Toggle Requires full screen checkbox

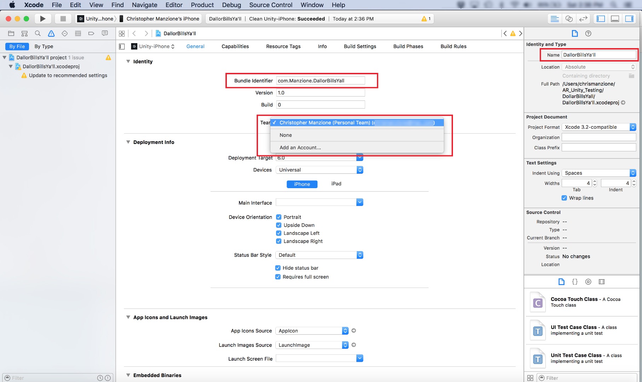[278, 277]
